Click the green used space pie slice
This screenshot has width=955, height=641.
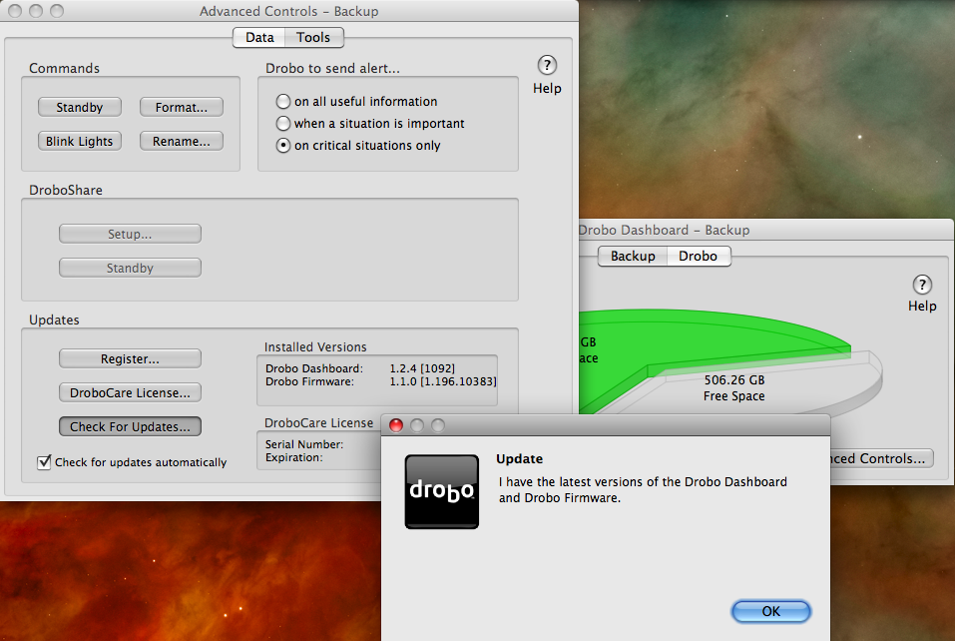(718, 334)
